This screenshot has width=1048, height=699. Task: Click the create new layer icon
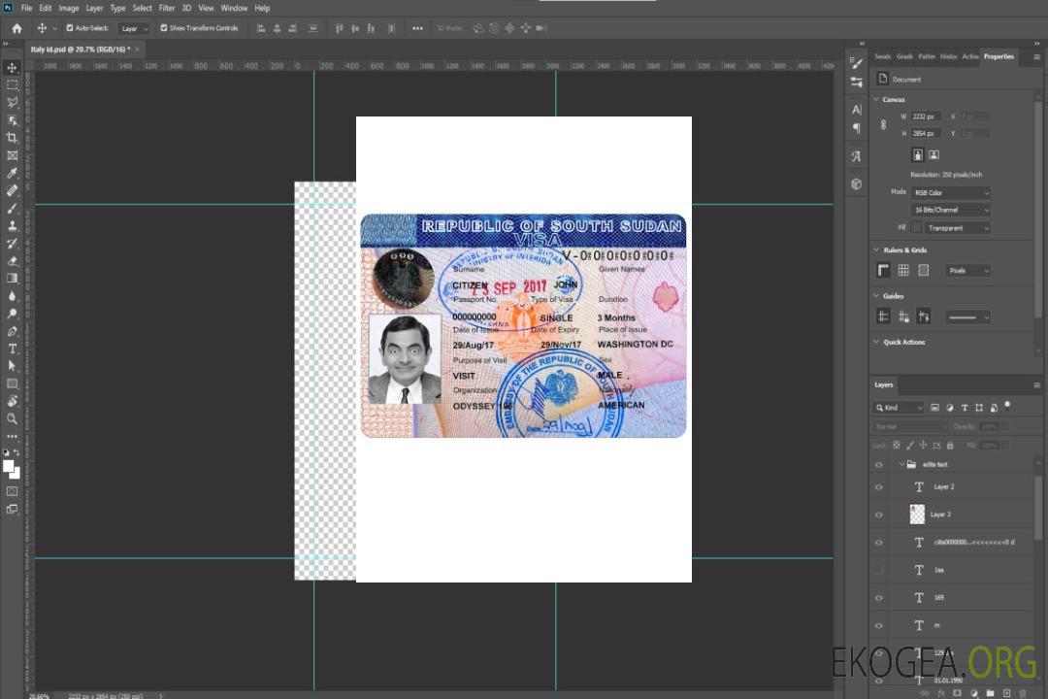(1006, 693)
